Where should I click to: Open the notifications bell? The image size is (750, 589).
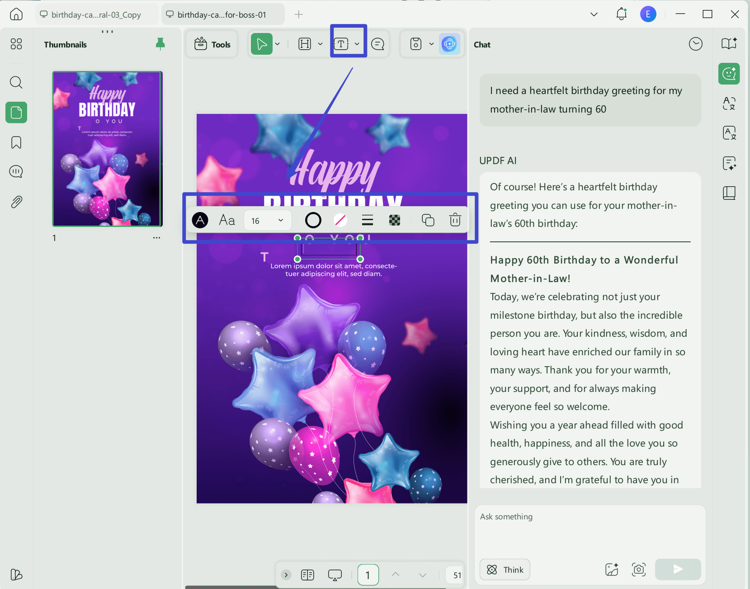(x=622, y=14)
